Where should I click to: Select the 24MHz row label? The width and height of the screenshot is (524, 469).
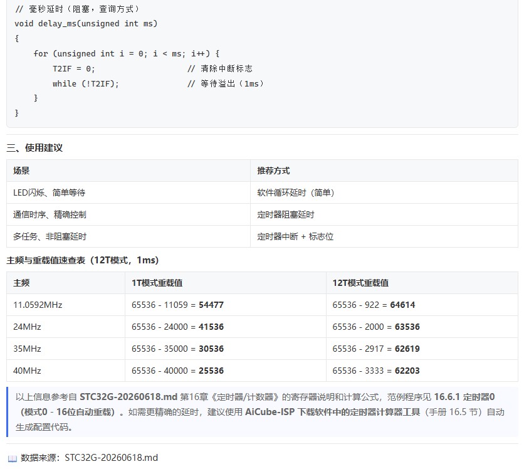click(27, 327)
